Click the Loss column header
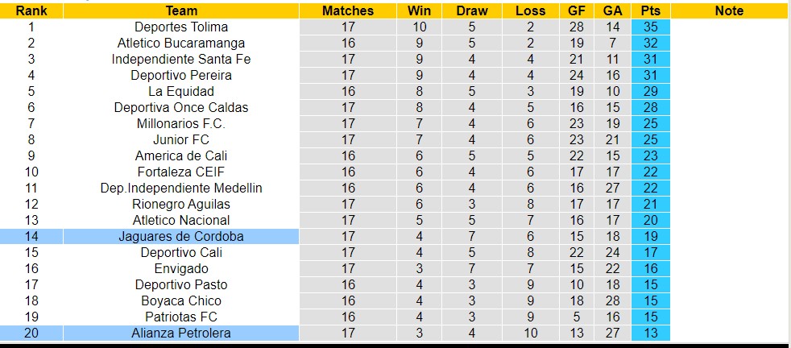Screen dimensions: 791x348 tap(530, 10)
